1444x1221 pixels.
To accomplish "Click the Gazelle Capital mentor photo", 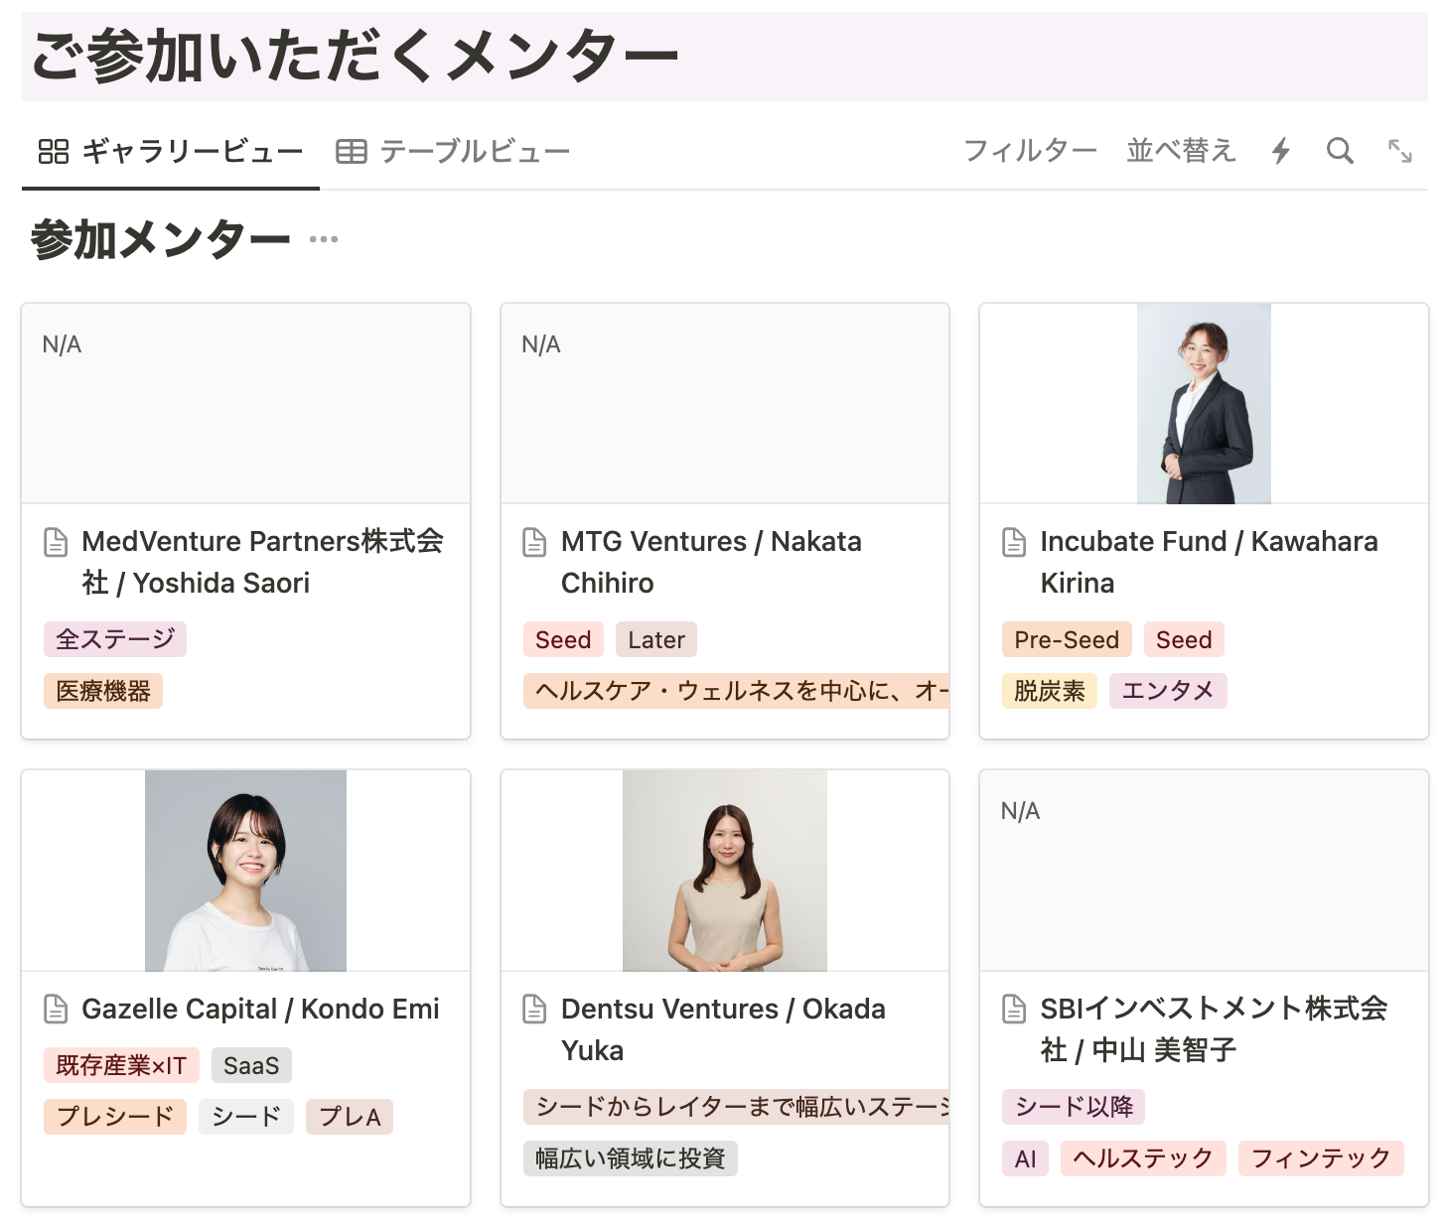I will (246, 871).
